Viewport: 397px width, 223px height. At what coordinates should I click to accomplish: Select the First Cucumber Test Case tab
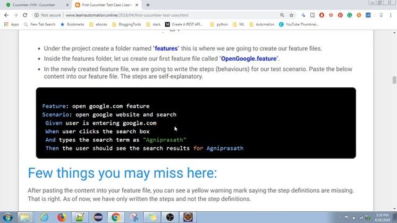(x=106, y=5)
